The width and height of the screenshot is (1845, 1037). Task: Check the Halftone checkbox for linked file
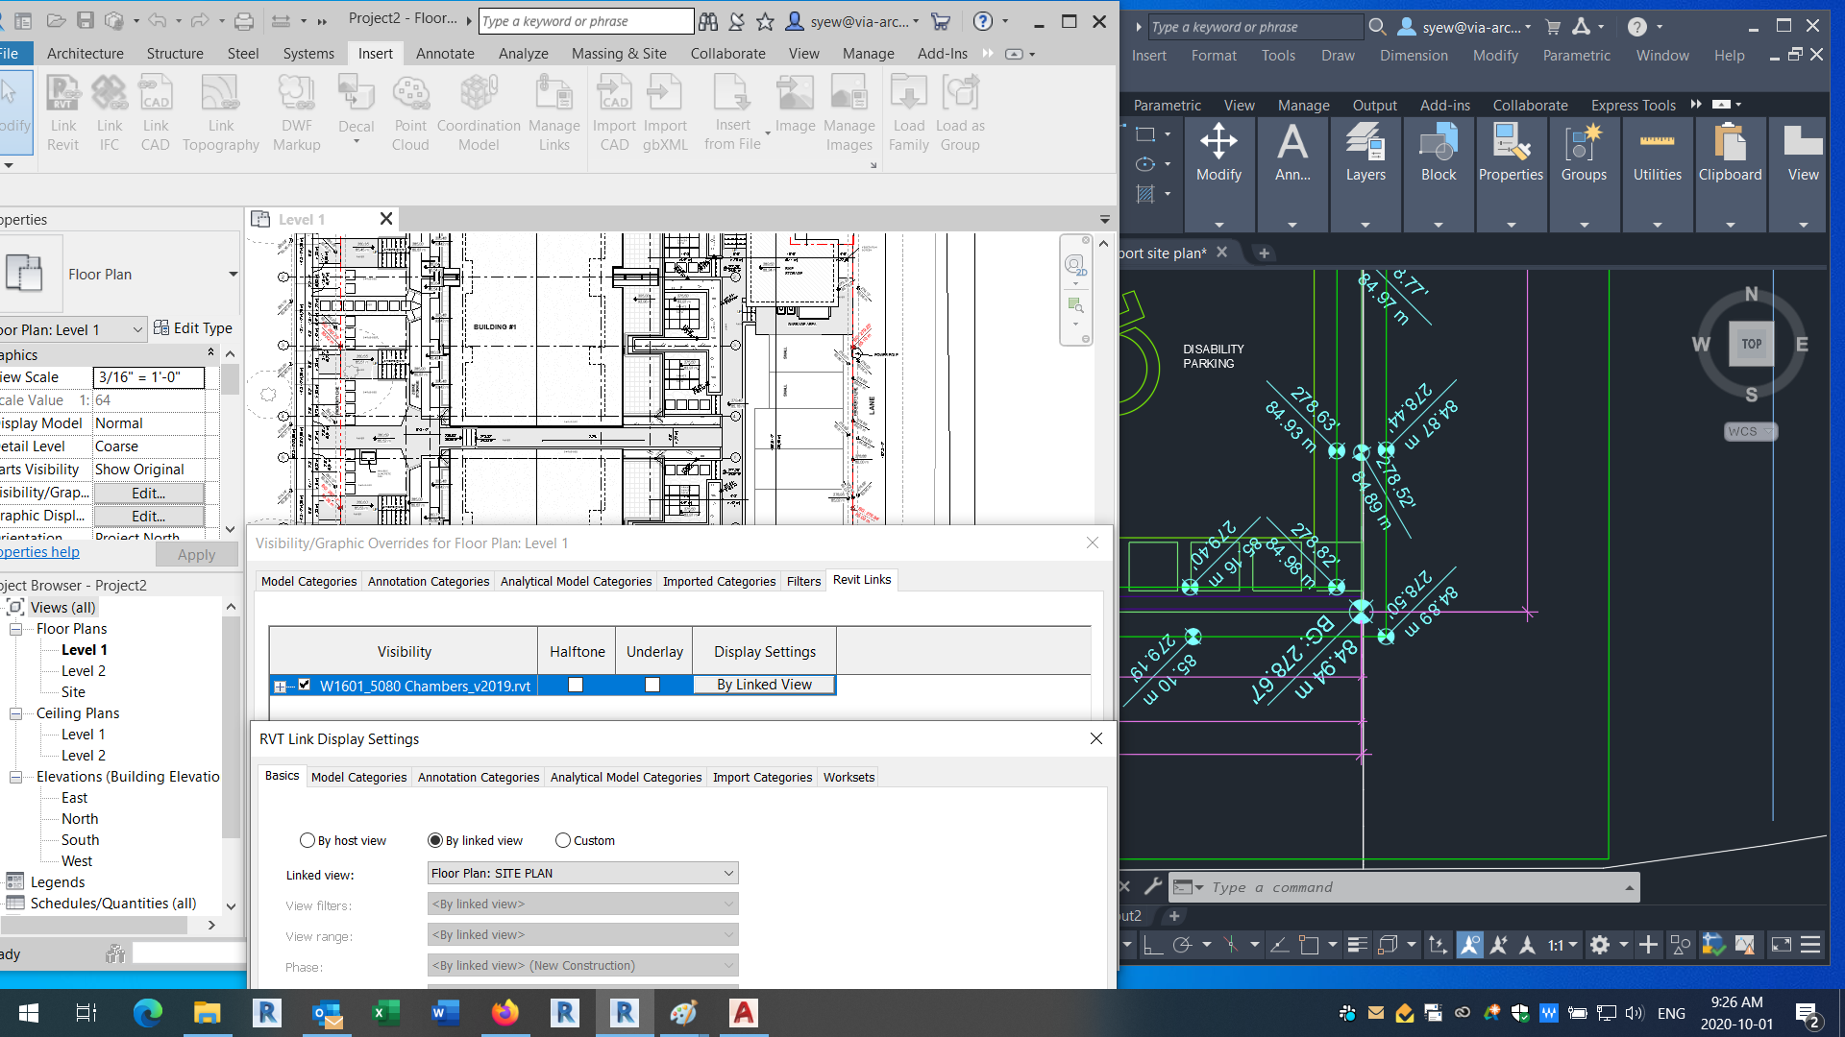tap(576, 684)
